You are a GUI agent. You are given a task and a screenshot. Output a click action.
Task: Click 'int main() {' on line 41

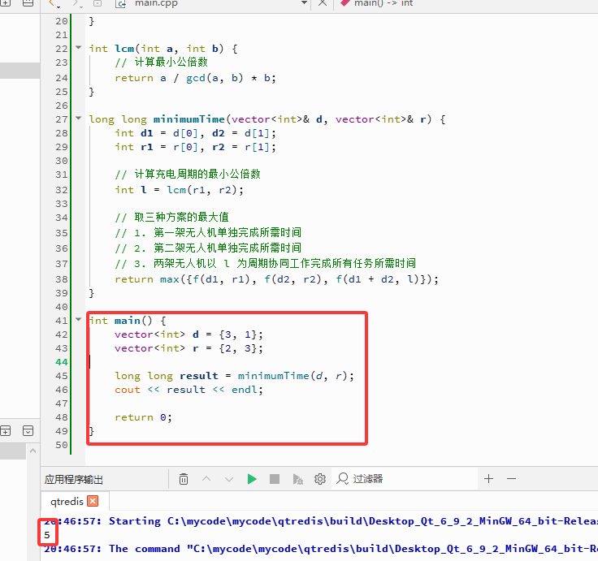coord(128,321)
